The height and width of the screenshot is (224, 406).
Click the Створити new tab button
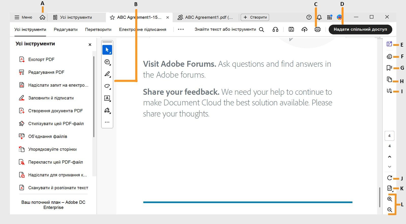tap(255, 17)
